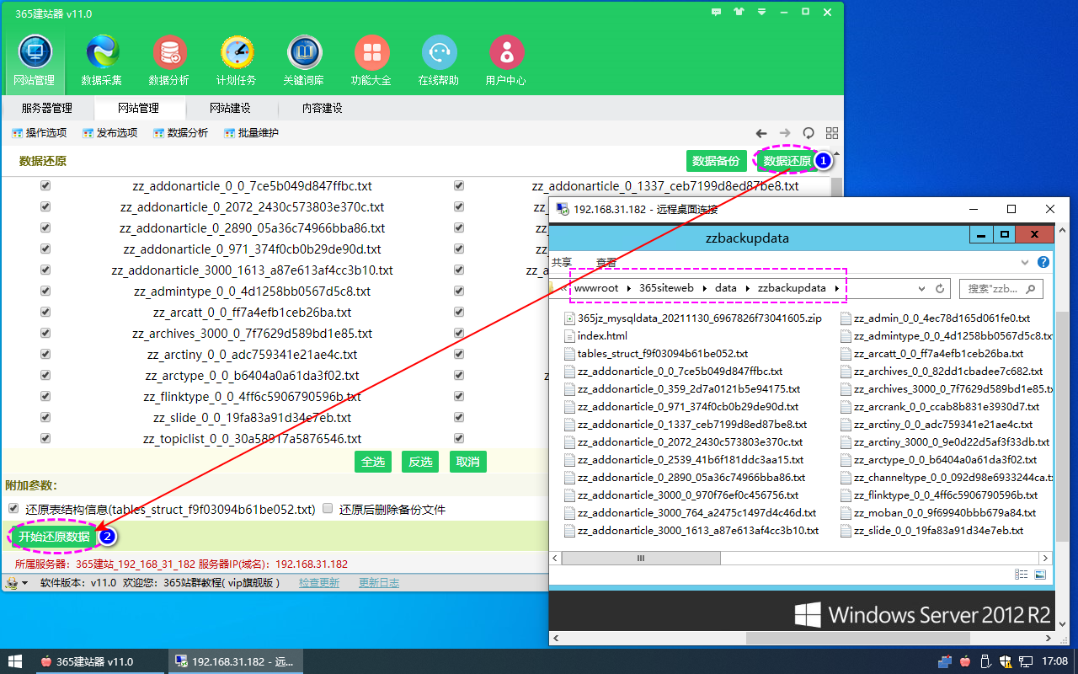Uncheck zz_addonarticle_0_0_7ce5b049d847ffbc.txt checkbox
This screenshot has height=674, width=1078.
45,185
